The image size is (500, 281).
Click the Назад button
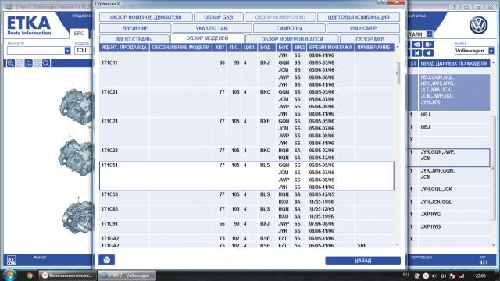pyautogui.click(x=362, y=261)
